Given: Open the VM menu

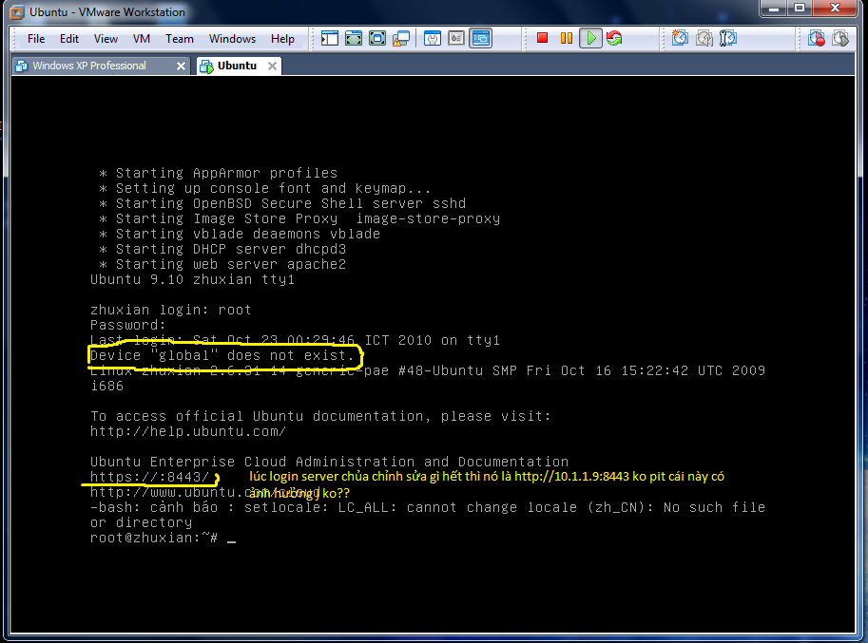Looking at the screenshot, I should click(141, 39).
